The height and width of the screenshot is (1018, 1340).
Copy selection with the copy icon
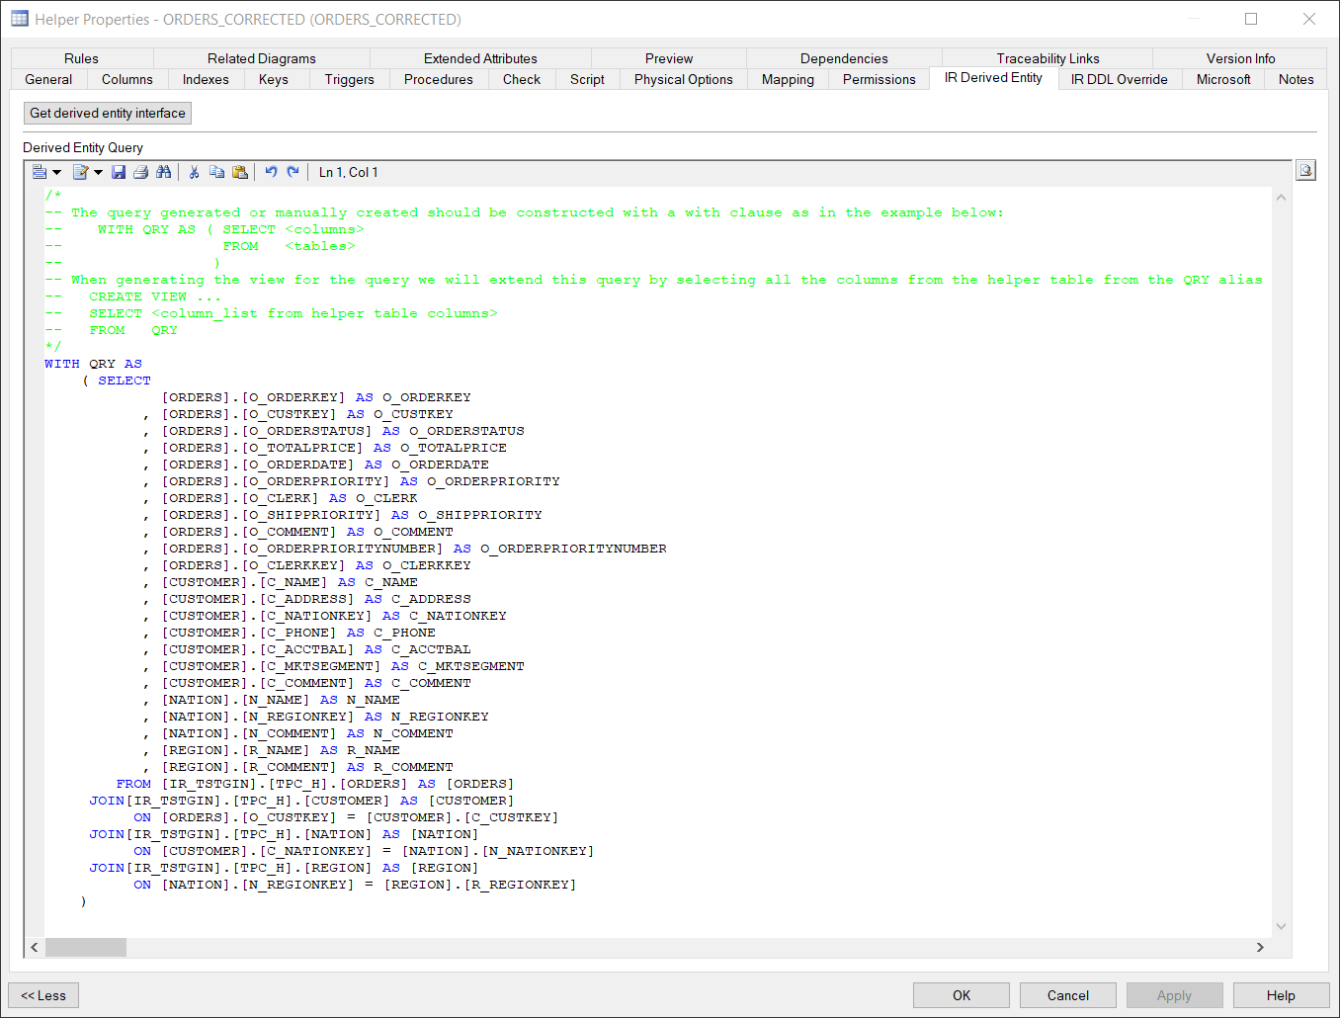click(x=216, y=172)
